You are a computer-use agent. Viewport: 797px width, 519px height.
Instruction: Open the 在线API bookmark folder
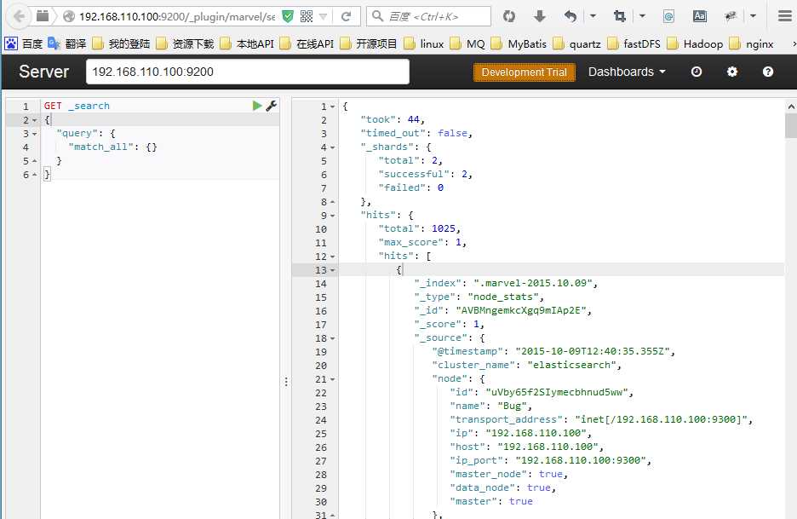307,43
